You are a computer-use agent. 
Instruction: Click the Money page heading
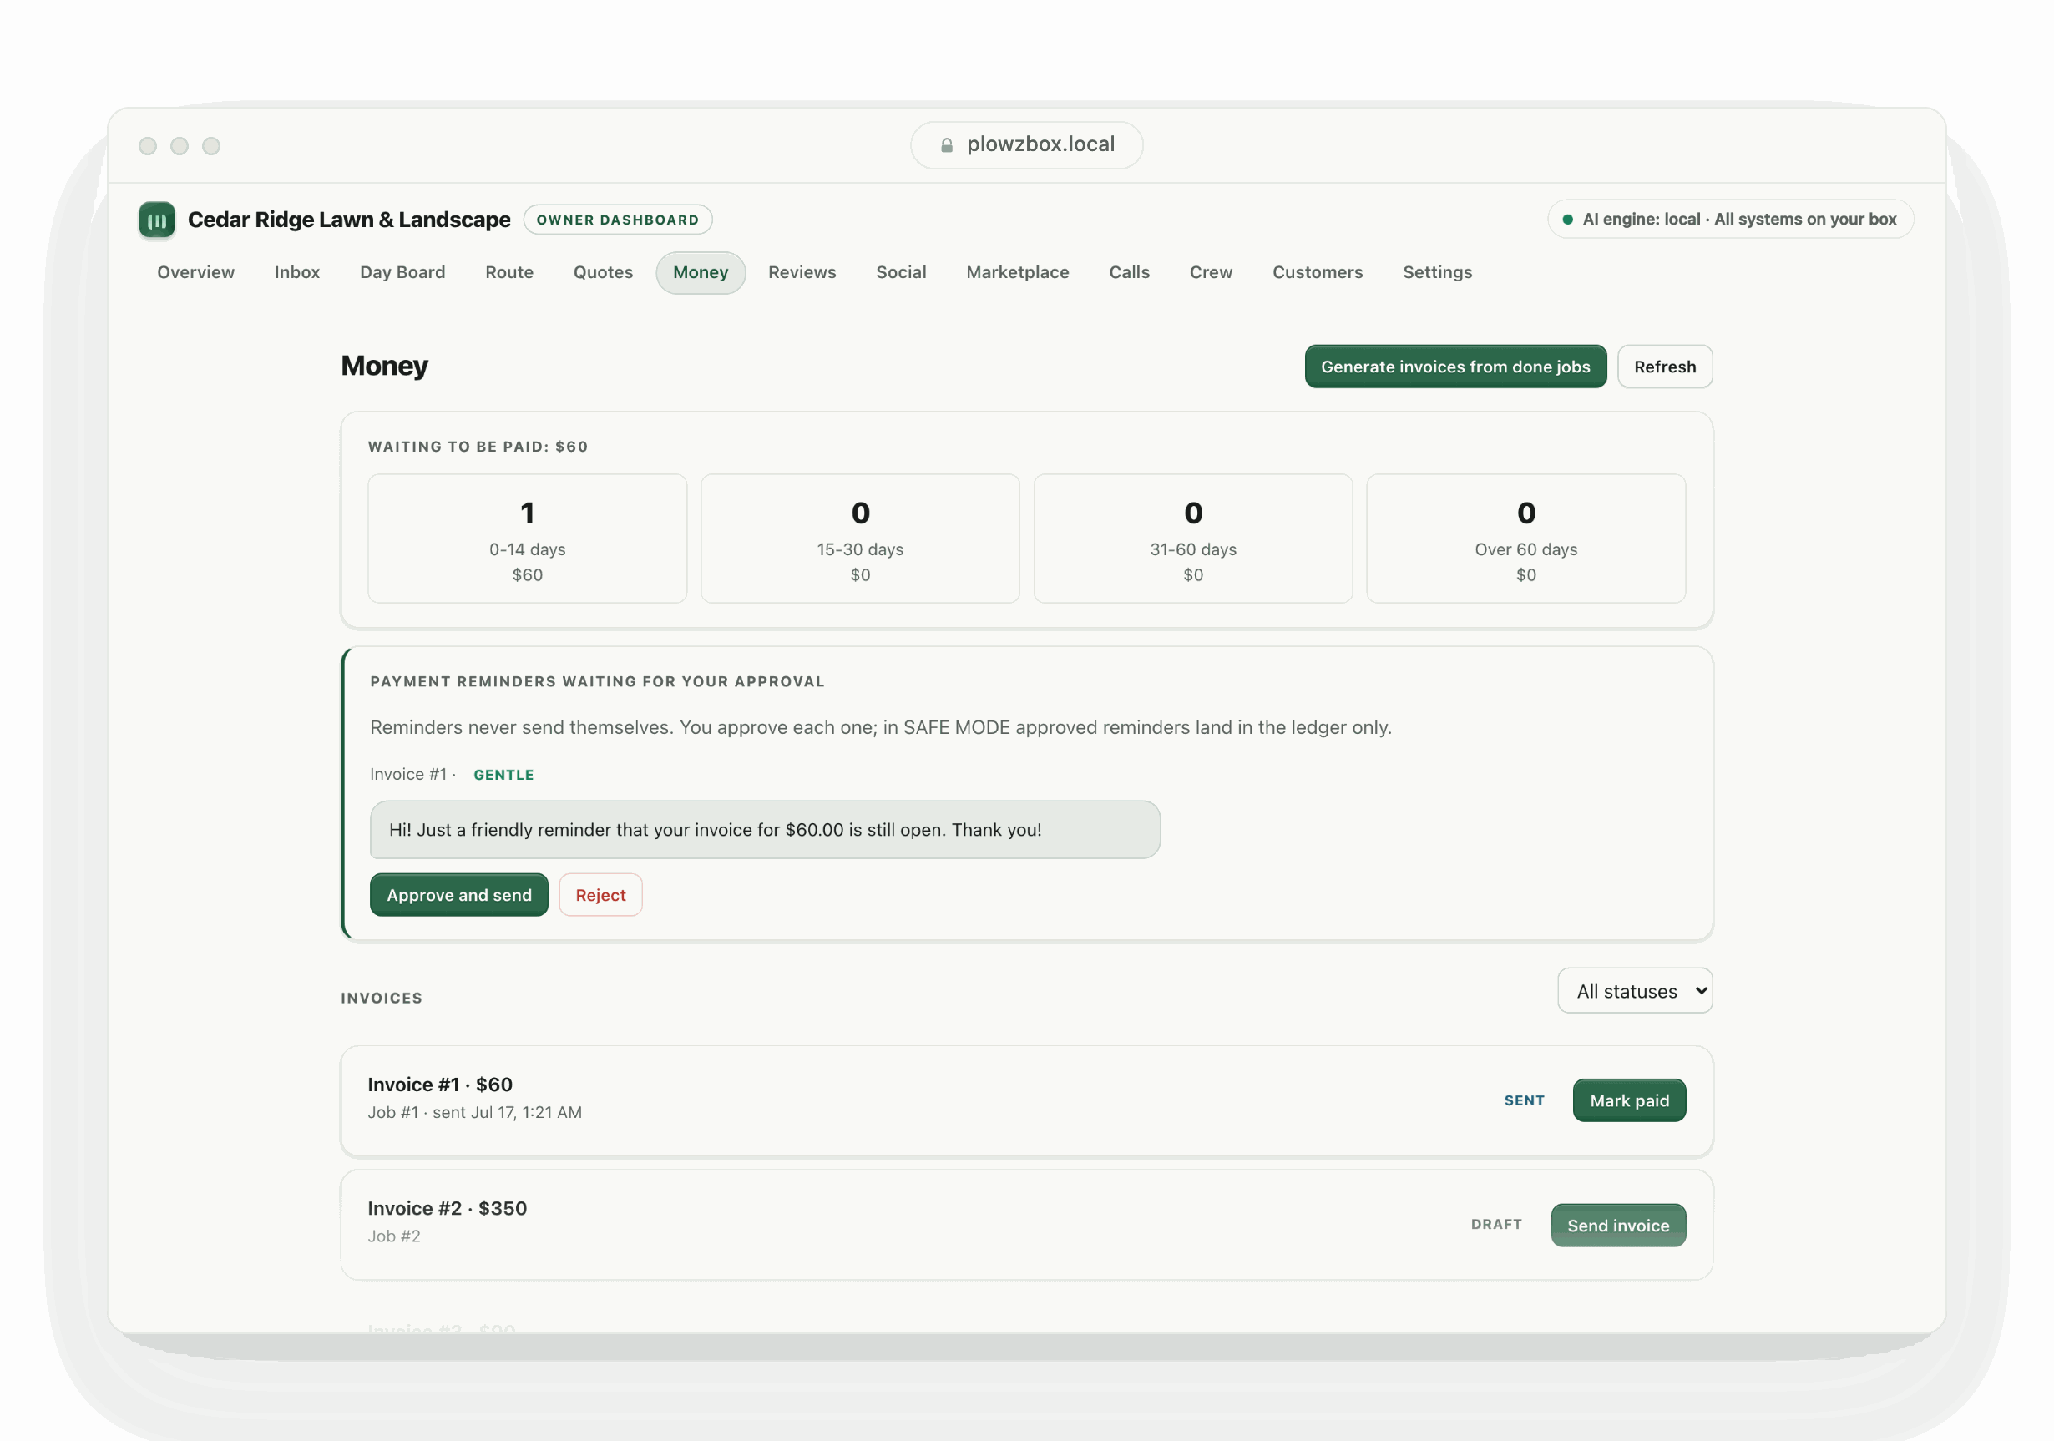[385, 366]
